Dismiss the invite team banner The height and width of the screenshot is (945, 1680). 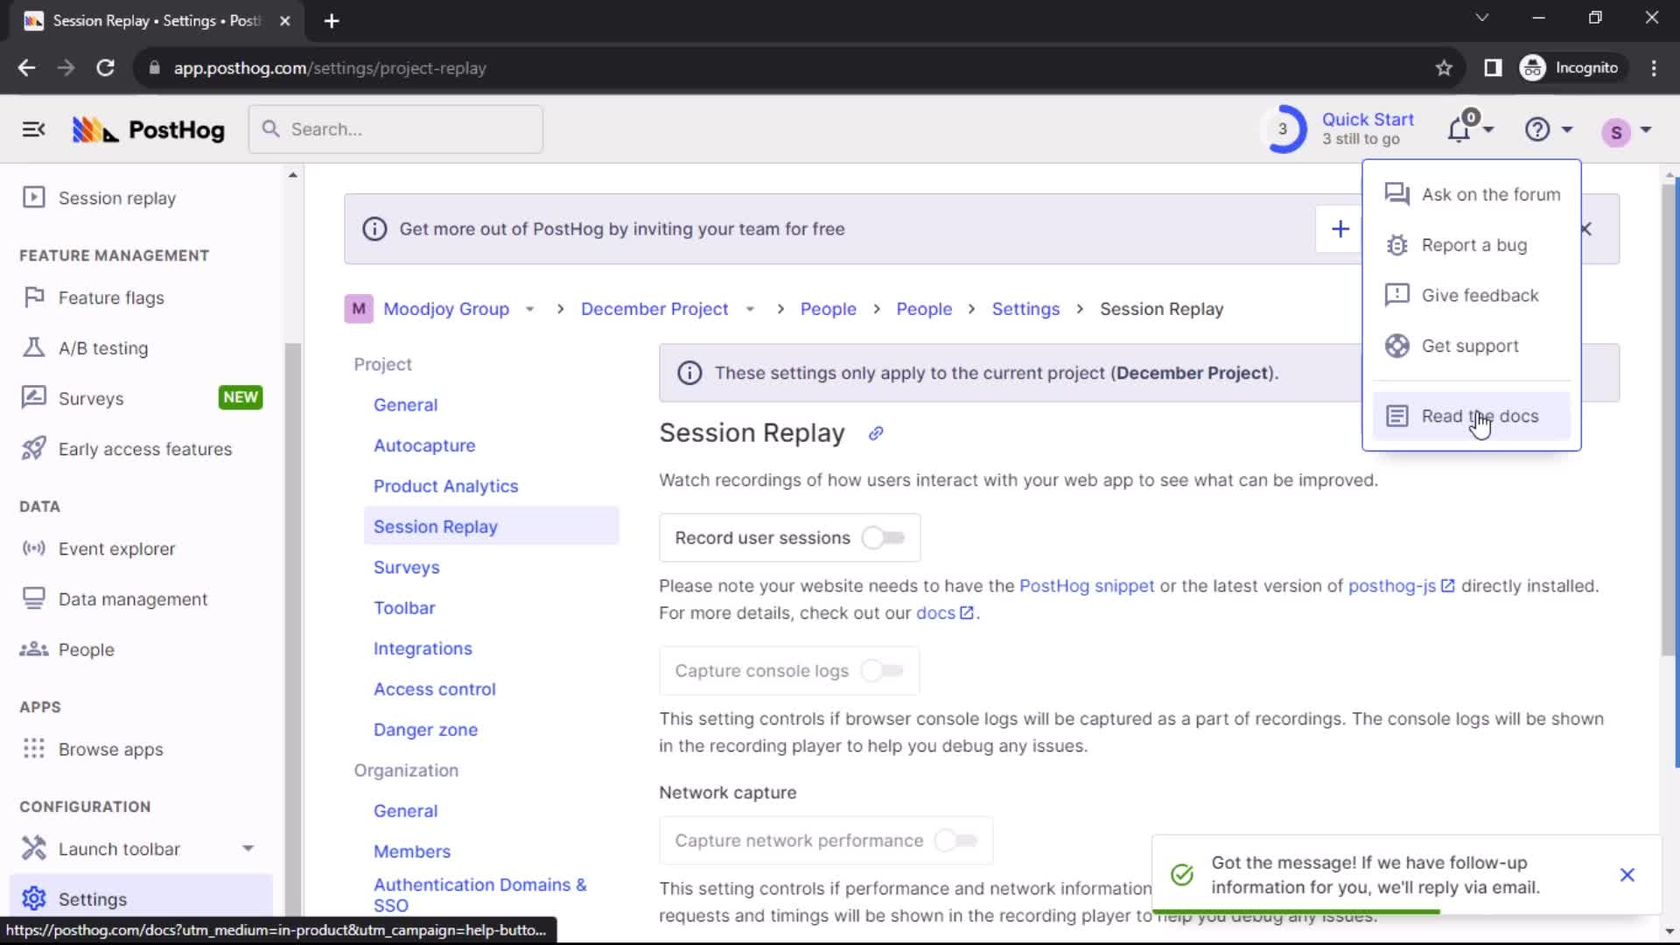click(1586, 229)
